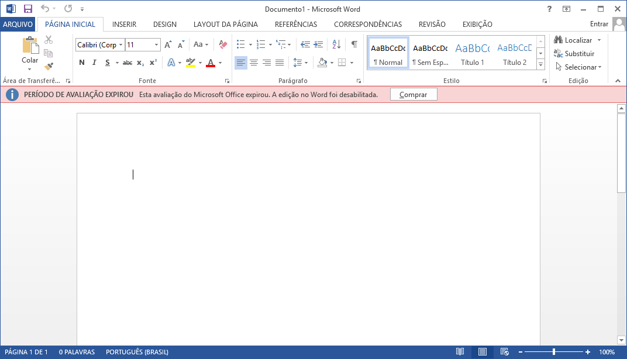Toggle bold with the N button
The image size is (627, 359).
[82, 63]
